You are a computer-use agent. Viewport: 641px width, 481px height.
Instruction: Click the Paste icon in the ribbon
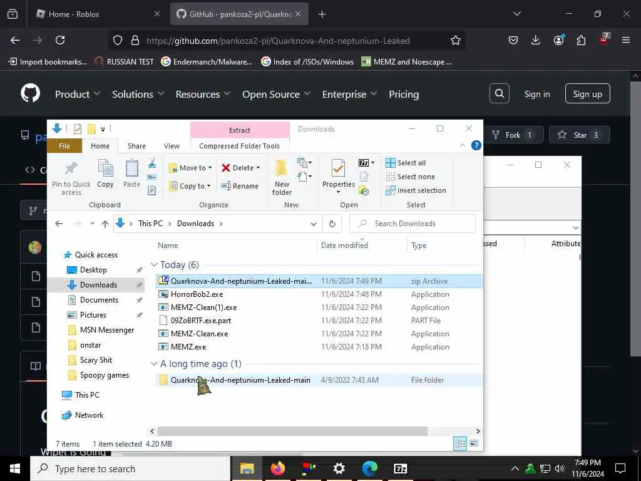coord(131,168)
